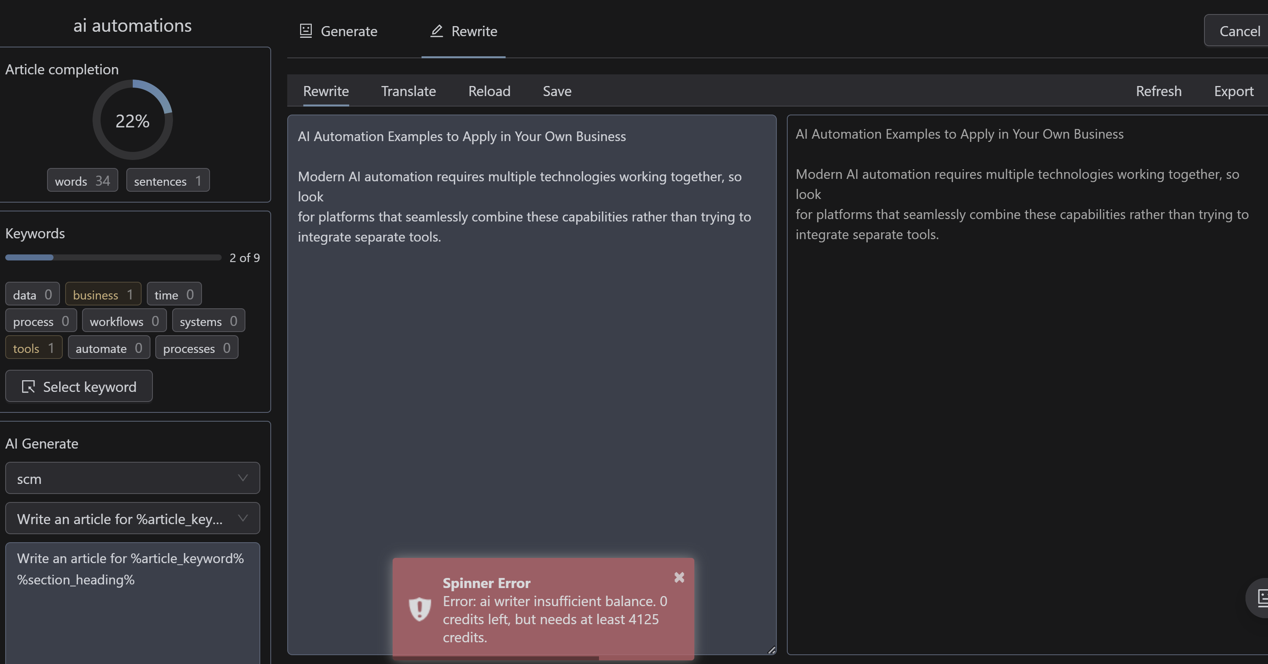Toggle the workflows keyword tag
Image resolution: width=1268 pixels, height=664 pixels.
click(x=124, y=321)
